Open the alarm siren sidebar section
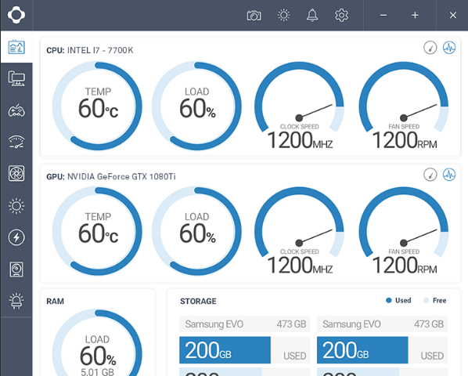 pyautogui.click(x=16, y=301)
